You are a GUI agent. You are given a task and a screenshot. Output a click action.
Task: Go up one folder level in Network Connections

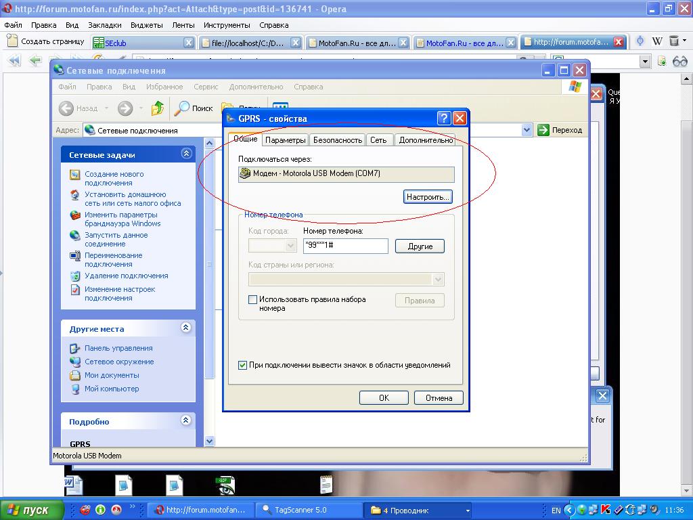[157, 108]
